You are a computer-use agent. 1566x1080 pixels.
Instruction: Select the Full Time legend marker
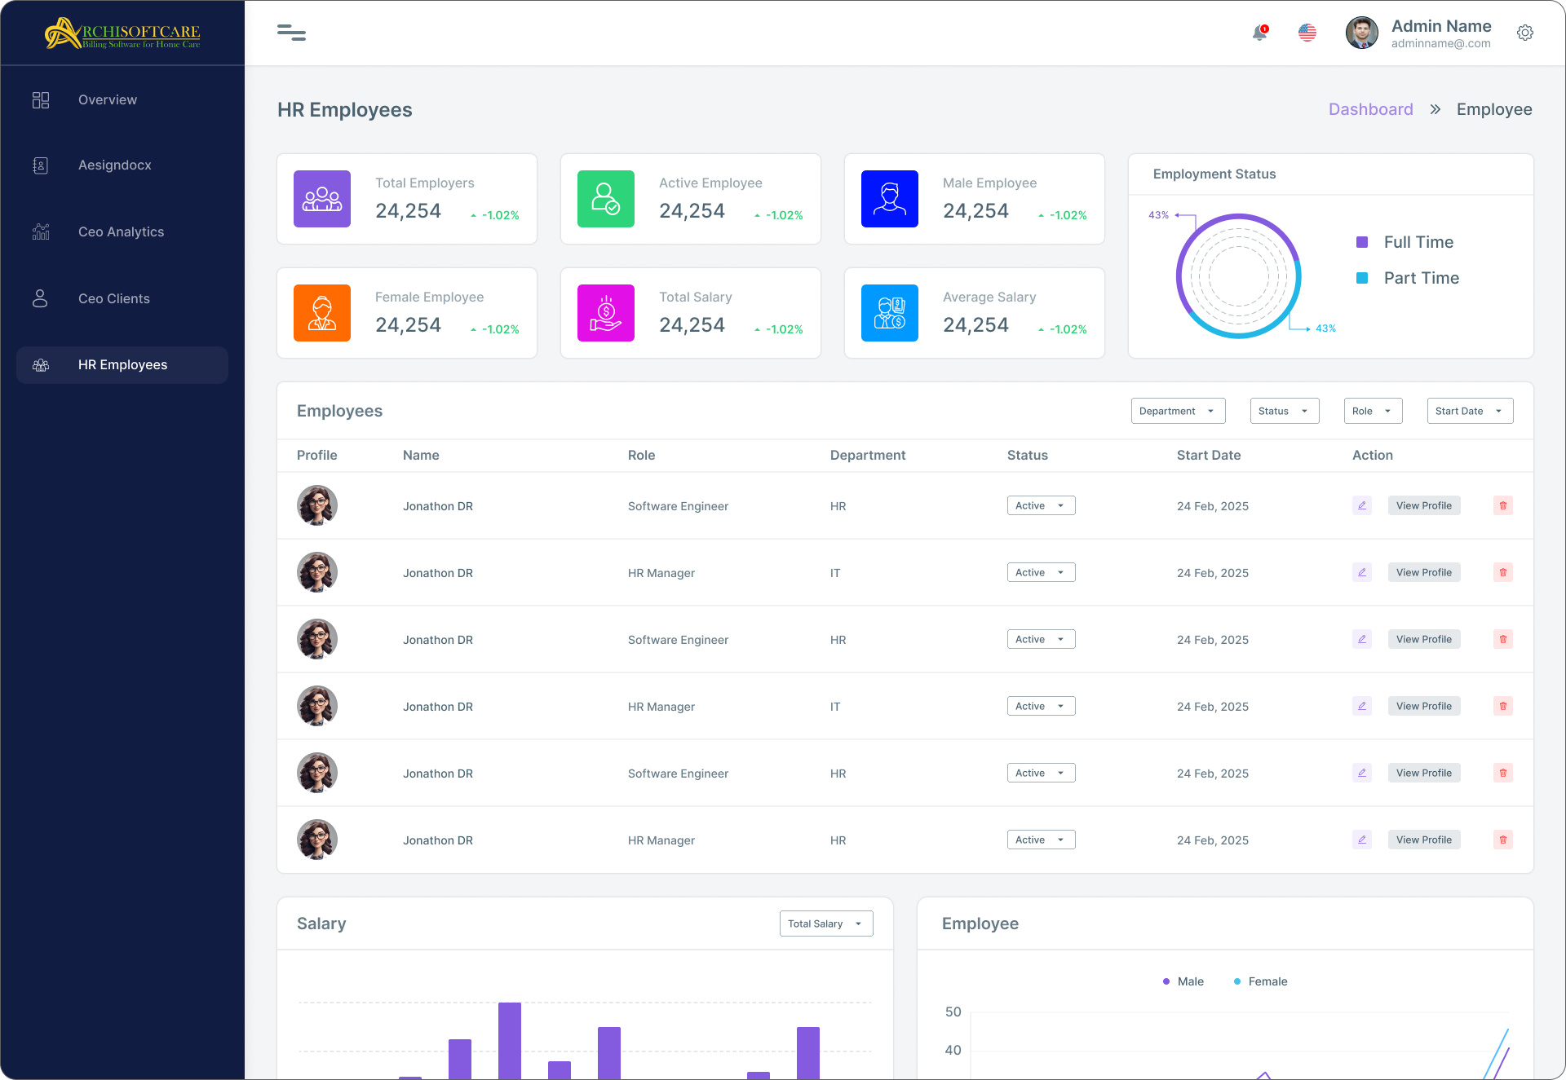pos(1362,241)
